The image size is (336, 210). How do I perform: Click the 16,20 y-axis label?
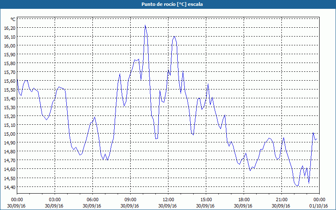(x=10, y=28)
